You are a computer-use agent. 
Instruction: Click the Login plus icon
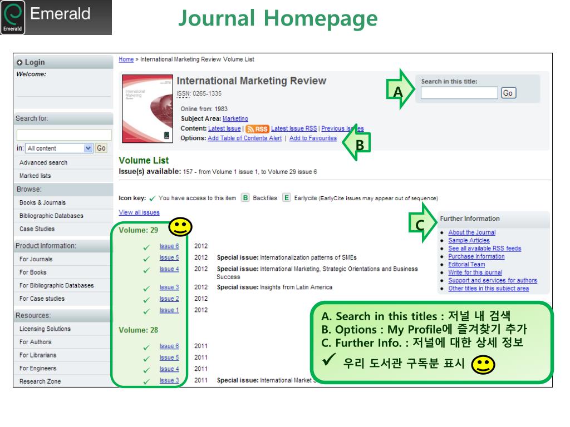tap(19, 62)
